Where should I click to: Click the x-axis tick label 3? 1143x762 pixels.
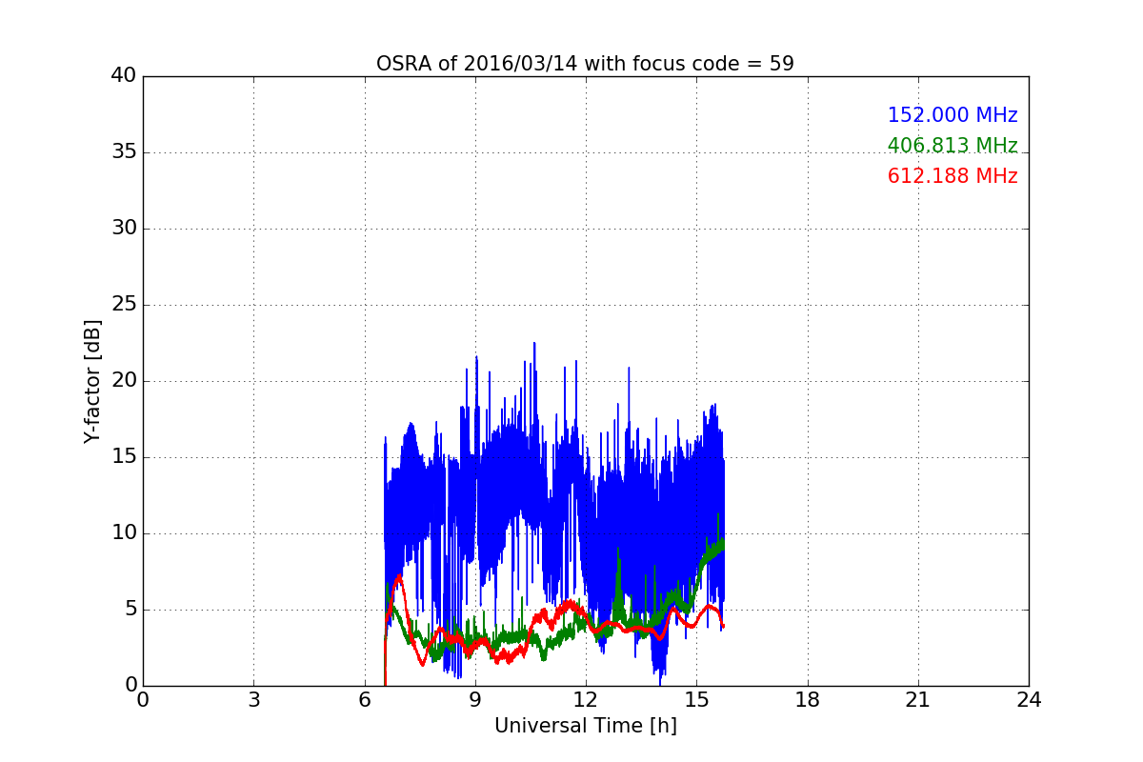pos(253,700)
